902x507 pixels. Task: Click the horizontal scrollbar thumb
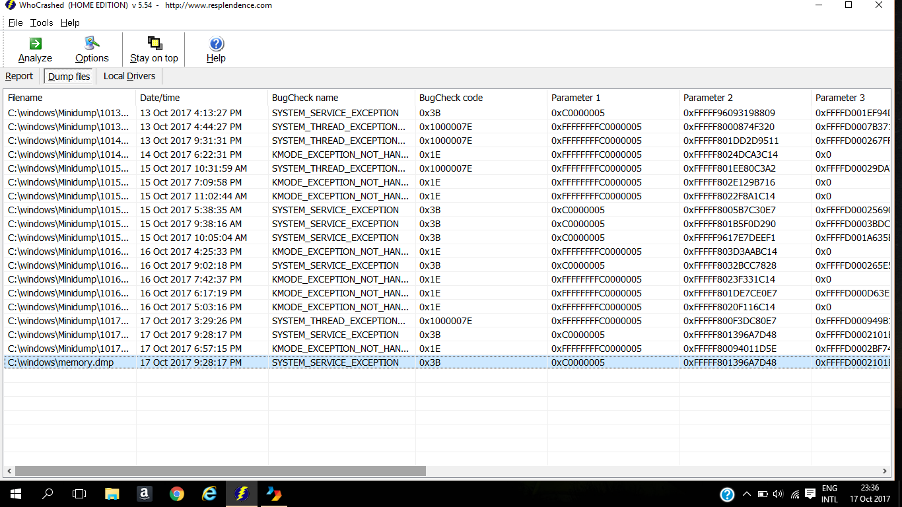click(221, 471)
